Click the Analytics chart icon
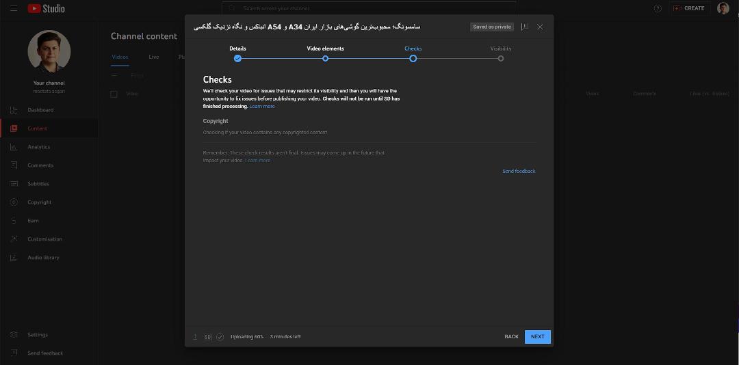The width and height of the screenshot is (739, 365). click(14, 147)
